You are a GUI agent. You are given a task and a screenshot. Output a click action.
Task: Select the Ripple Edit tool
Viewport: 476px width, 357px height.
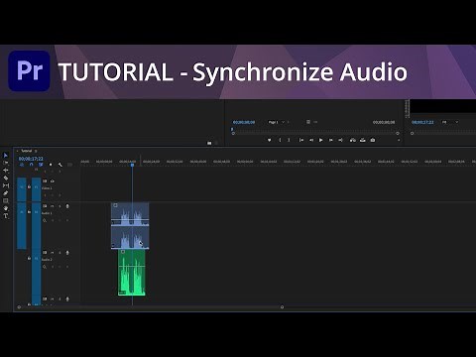coord(6,171)
